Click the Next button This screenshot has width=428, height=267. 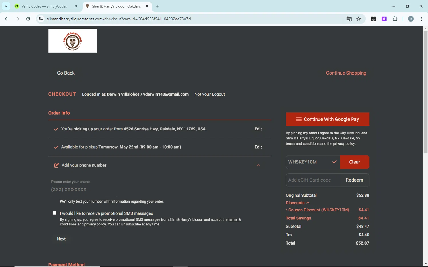coord(61,239)
